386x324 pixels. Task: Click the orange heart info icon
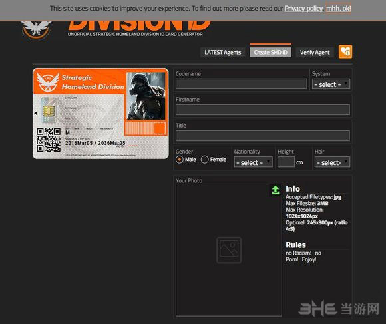[345, 52]
